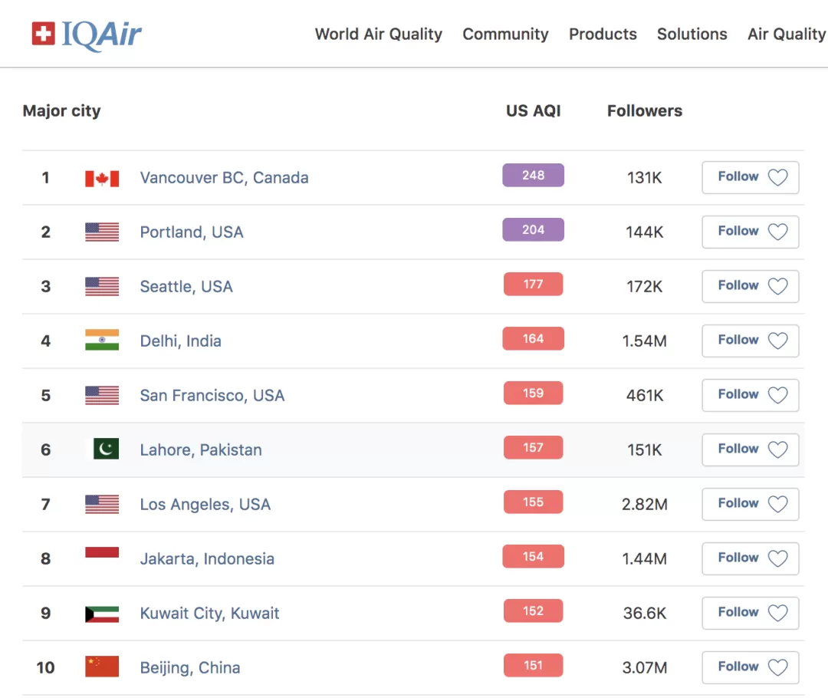Screen dimensions: 828x698
Task: Follow Seattle, USA
Action: pos(751,286)
